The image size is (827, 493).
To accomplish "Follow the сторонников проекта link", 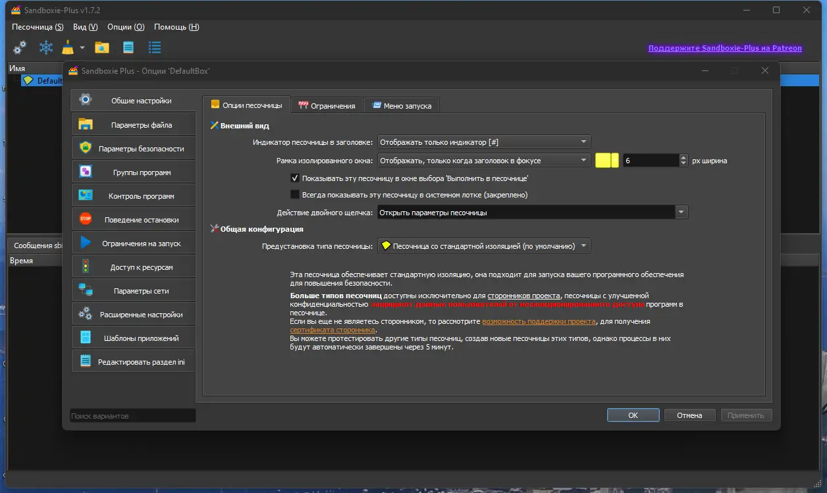I will pyautogui.click(x=524, y=296).
